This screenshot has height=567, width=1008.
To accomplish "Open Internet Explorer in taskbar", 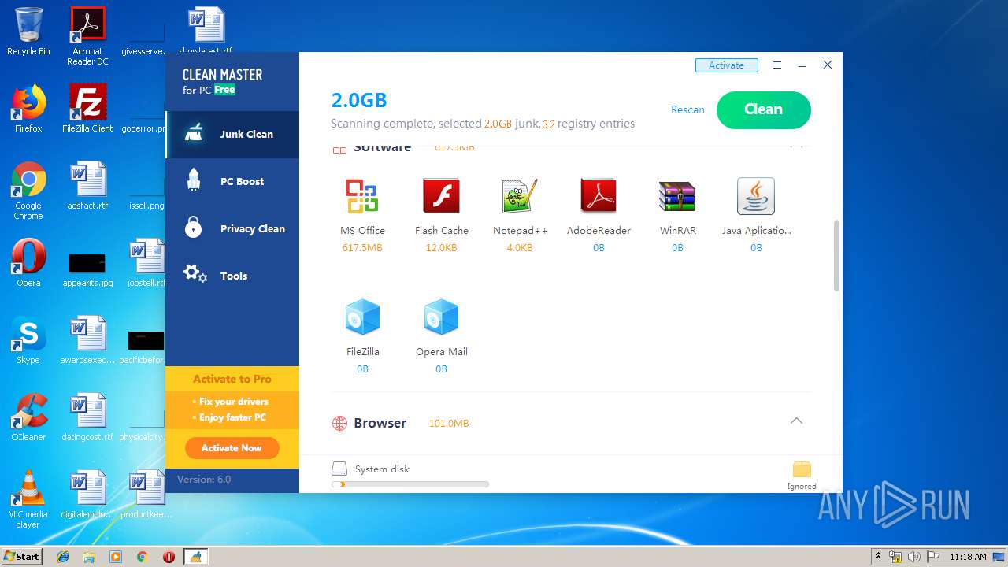I will point(63,557).
